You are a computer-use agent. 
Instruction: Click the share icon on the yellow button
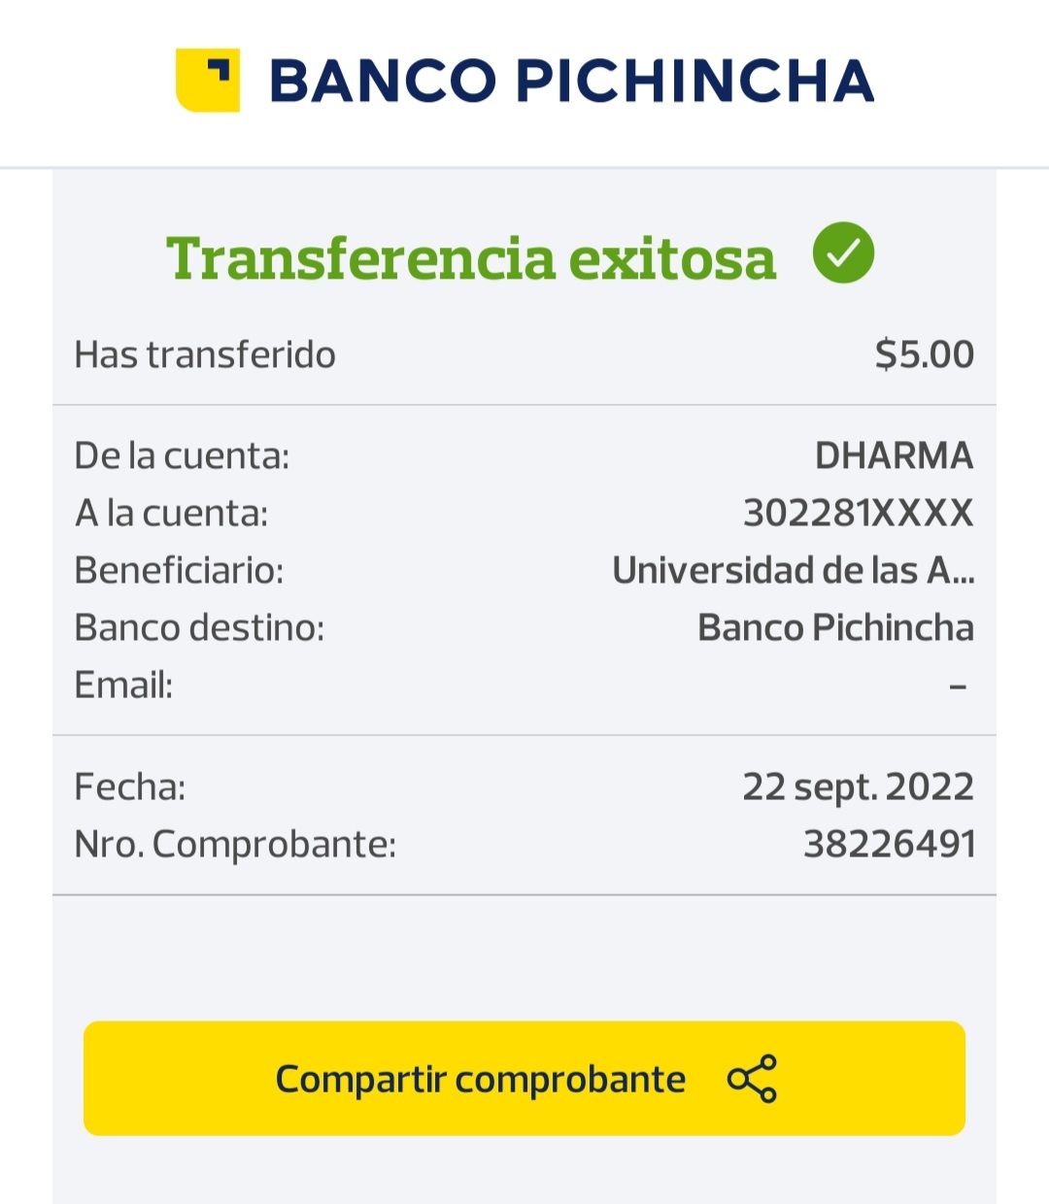click(x=753, y=1078)
